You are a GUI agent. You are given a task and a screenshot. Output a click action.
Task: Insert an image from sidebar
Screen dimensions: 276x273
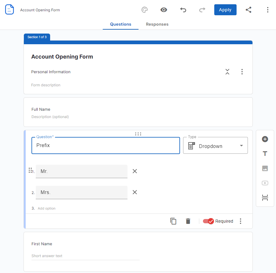pyautogui.click(x=265, y=168)
